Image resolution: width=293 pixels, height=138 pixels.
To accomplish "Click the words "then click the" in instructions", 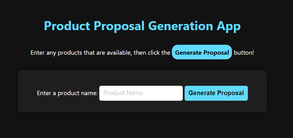I will click(x=152, y=53).
